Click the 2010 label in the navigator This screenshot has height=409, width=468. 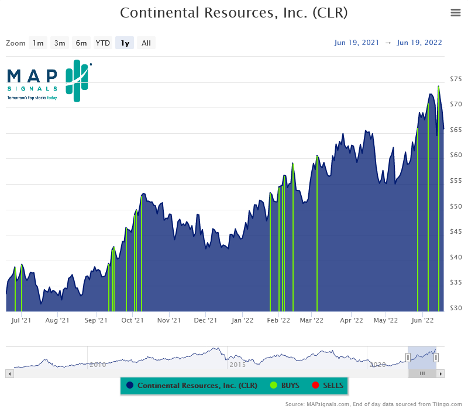[98, 365]
